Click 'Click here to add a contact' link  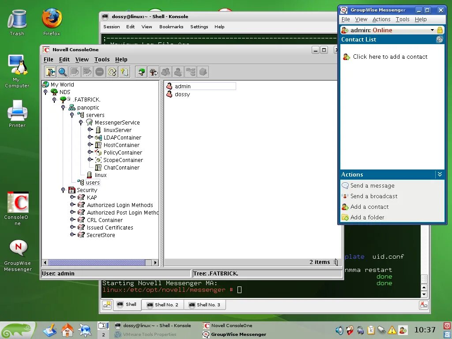pyautogui.click(x=390, y=57)
